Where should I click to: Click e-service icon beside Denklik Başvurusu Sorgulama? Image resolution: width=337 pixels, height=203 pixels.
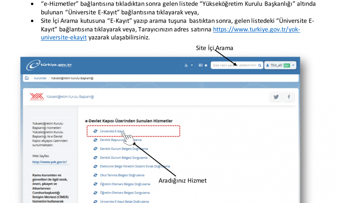click(x=95, y=140)
